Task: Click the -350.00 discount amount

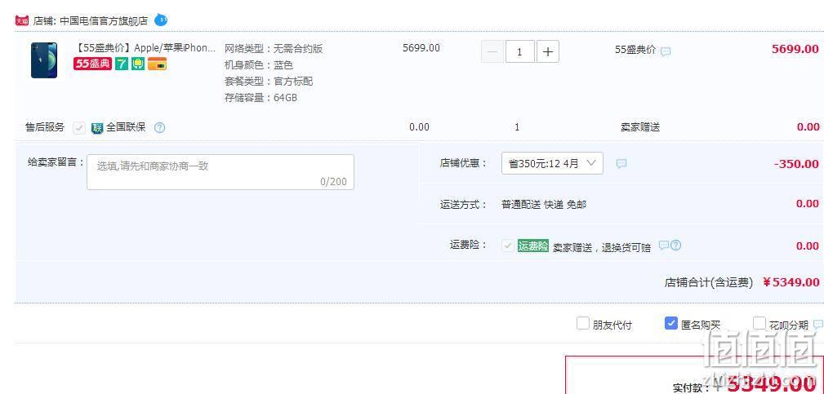Action: tap(796, 164)
